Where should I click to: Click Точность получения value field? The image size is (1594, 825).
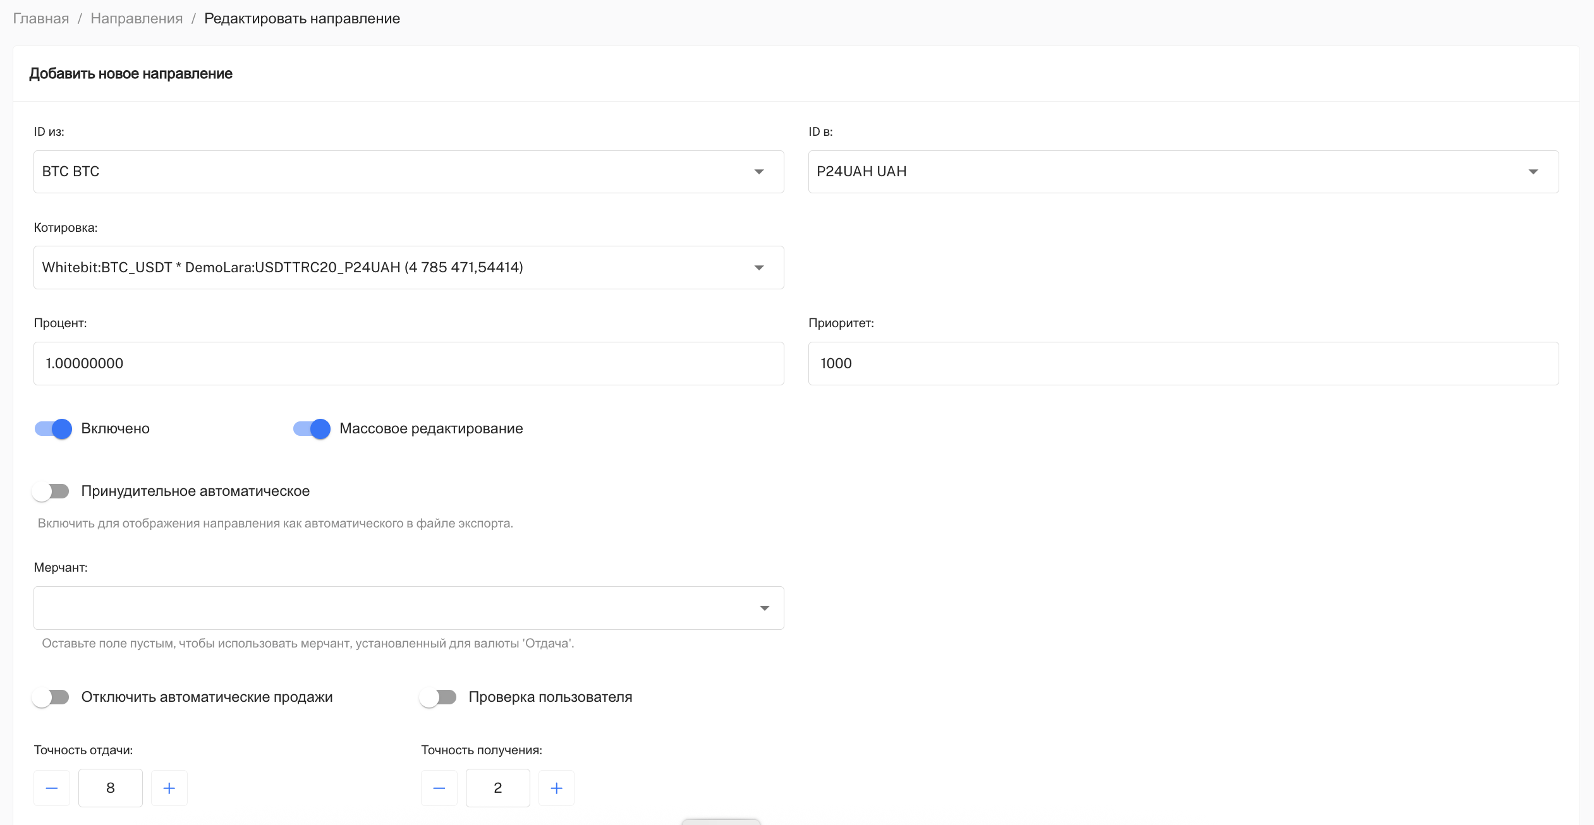(497, 788)
